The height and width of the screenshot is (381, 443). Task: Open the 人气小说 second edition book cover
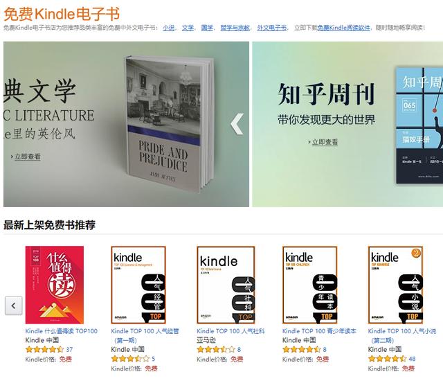[x=395, y=285]
